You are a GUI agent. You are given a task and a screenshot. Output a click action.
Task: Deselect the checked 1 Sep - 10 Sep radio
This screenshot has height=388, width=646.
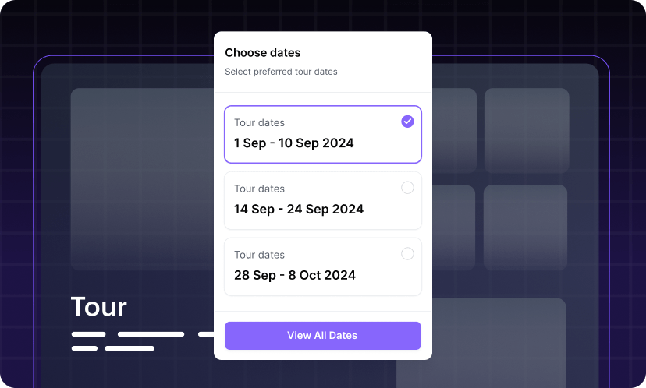(x=407, y=122)
